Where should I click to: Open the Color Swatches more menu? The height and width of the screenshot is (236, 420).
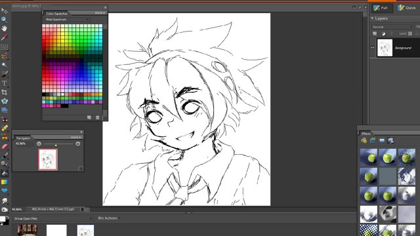point(100,13)
